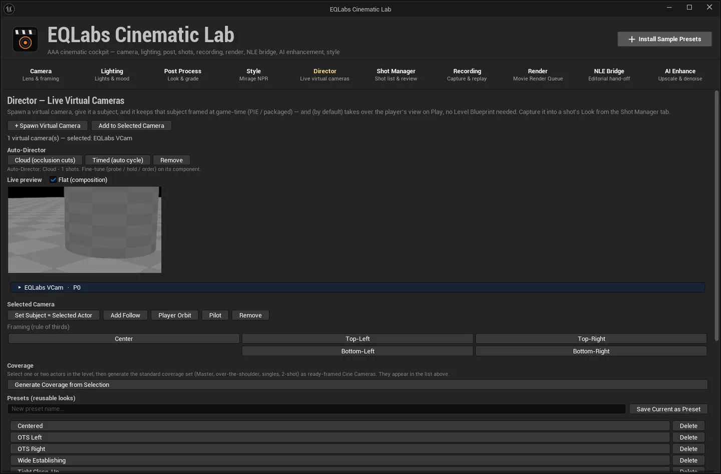The height and width of the screenshot is (474, 721).
Task: Choose Timed (auto cycle) auto-director
Action: coord(118,160)
